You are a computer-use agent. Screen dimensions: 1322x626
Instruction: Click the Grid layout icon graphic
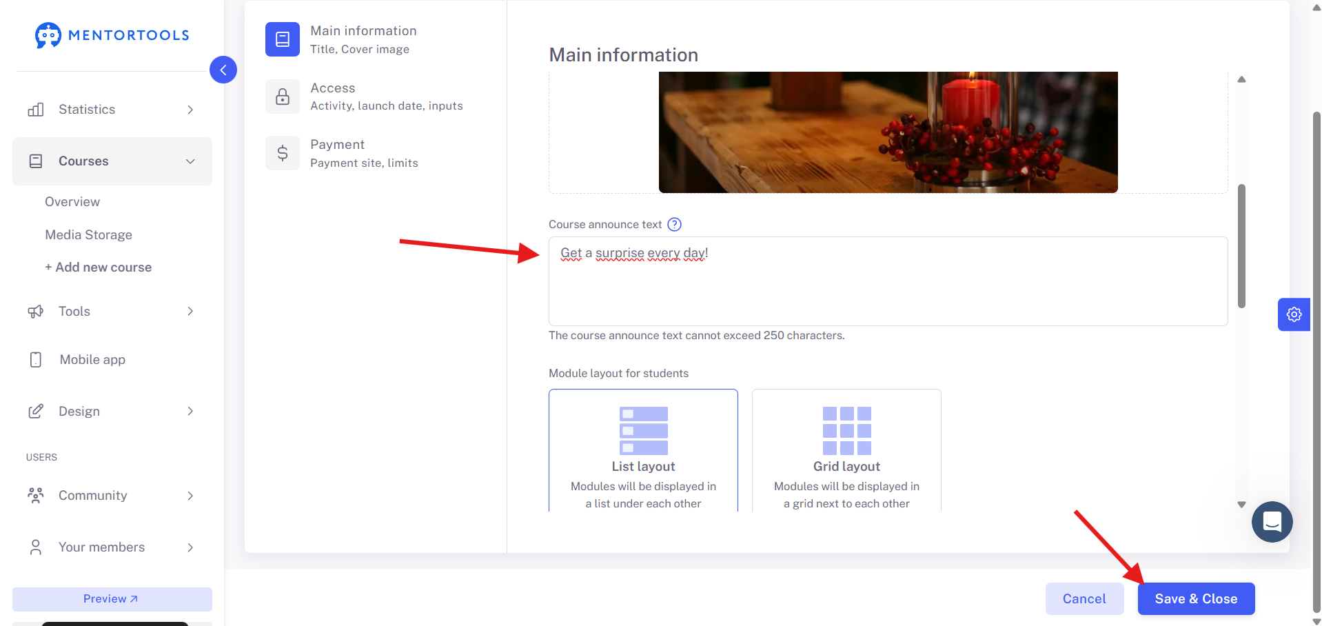(847, 431)
